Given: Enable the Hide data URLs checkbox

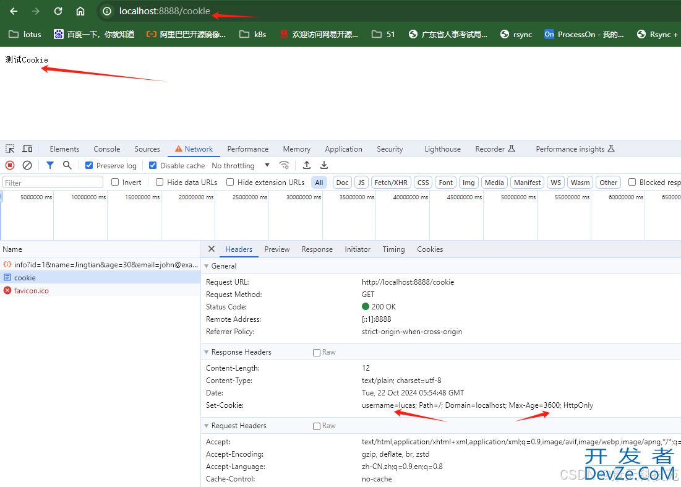Looking at the screenshot, I should 160,183.
